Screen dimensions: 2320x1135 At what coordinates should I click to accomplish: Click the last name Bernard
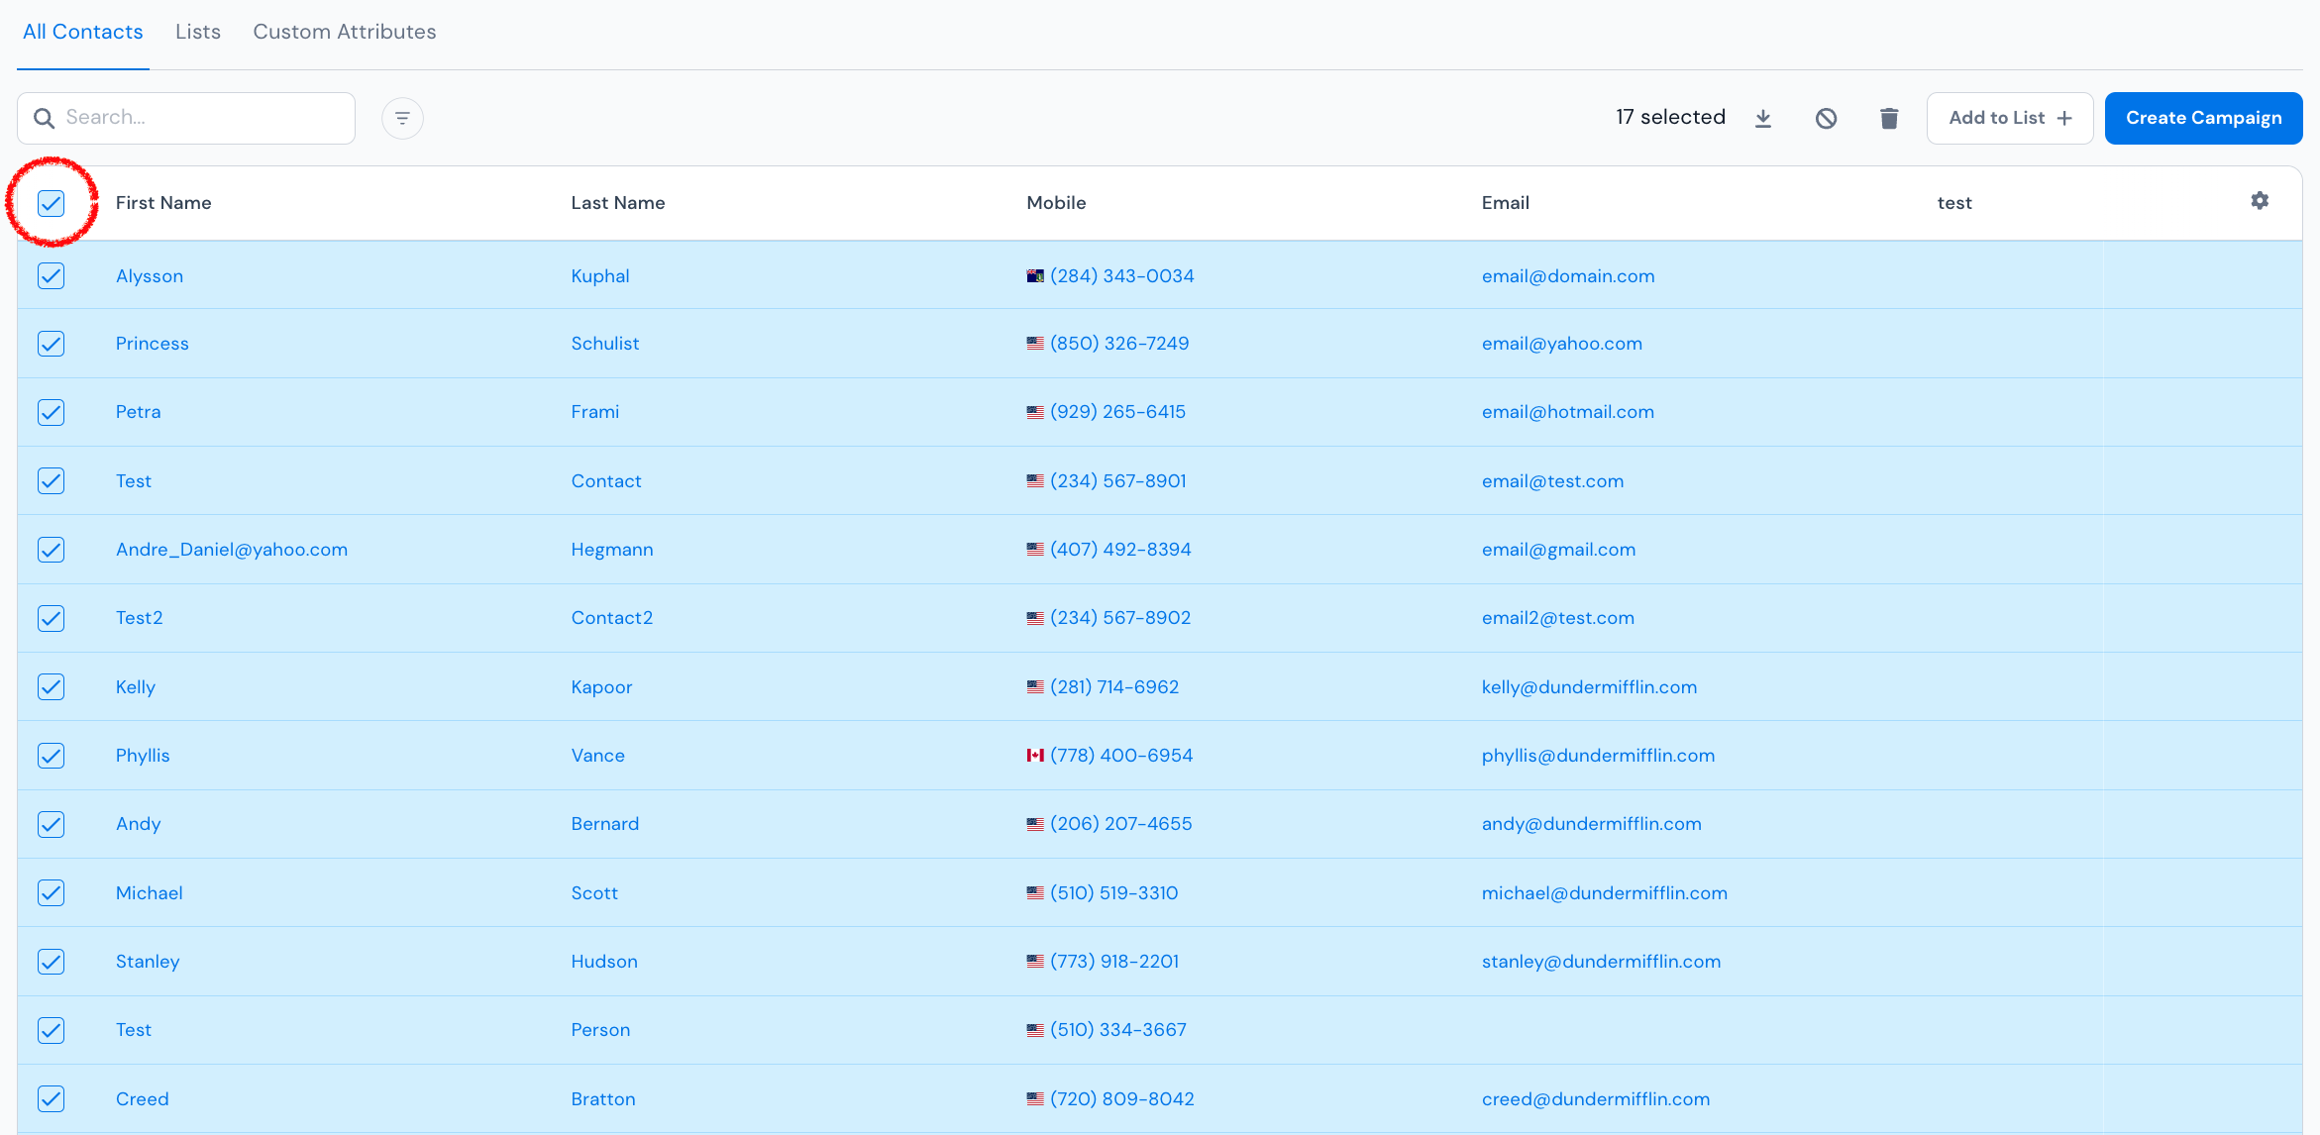tap(605, 824)
